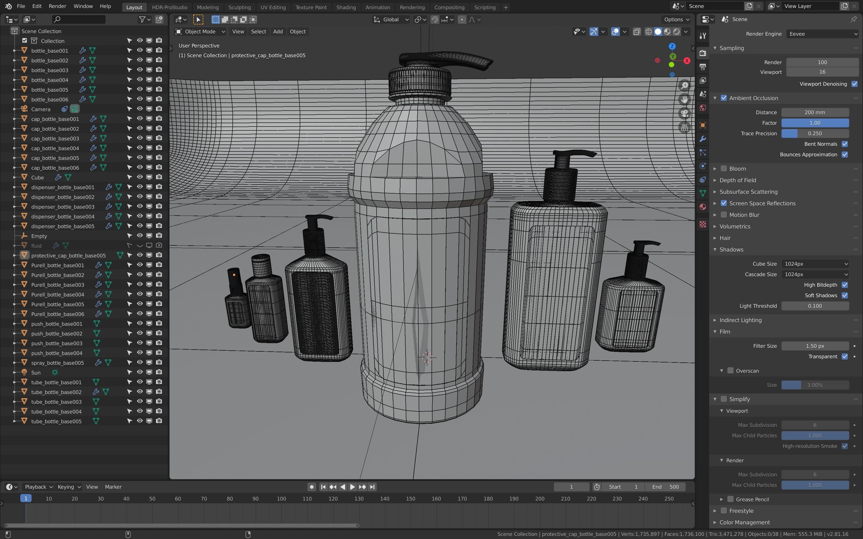
Task: Enable the snapping magnet icon
Action: point(435,20)
